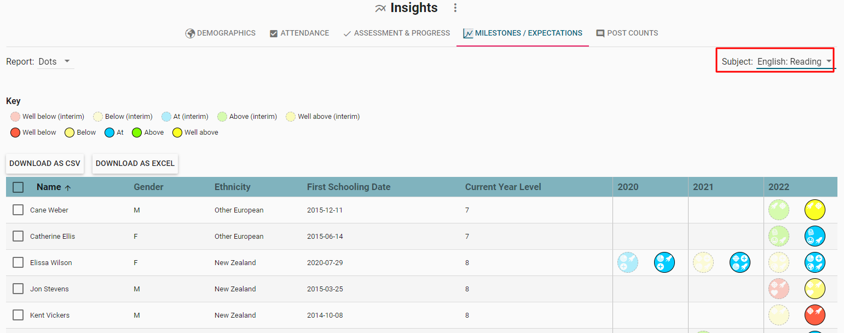Select the checkbox for Catherine Ellis
The width and height of the screenshot is (844, 333).
click(18, 236)
